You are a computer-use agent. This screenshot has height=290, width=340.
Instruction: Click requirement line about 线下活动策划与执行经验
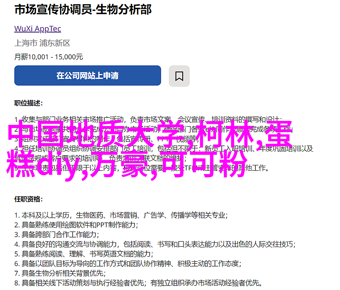[x=139, y=283]
